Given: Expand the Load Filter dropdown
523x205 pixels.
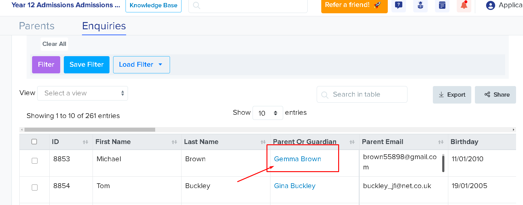Looking at the screenshot, I should pos(142,65).
